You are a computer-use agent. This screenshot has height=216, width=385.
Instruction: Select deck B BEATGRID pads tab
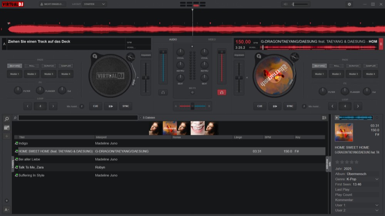coord(320,66)
